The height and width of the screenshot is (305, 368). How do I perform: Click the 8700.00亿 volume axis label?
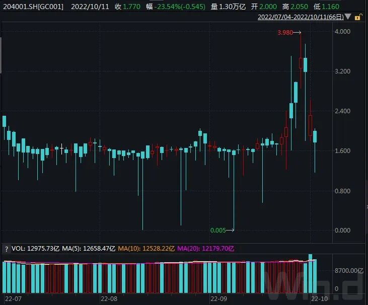(x=349, y=271)
